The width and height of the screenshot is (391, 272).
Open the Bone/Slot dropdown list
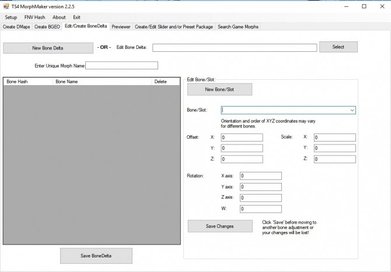point(352,109)
